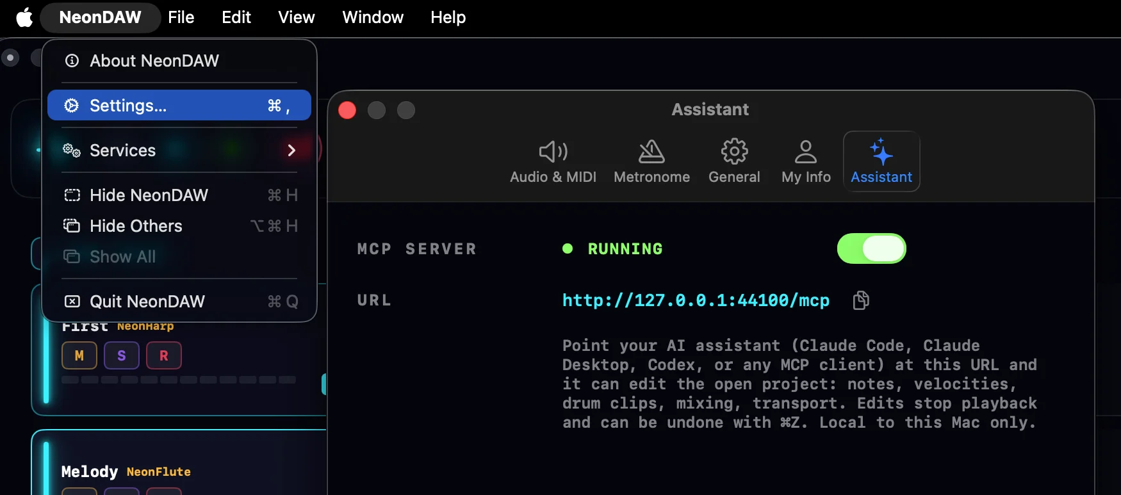Screen dimensions: 1121x495
Task: Open the Window menu
Action: 373,17
